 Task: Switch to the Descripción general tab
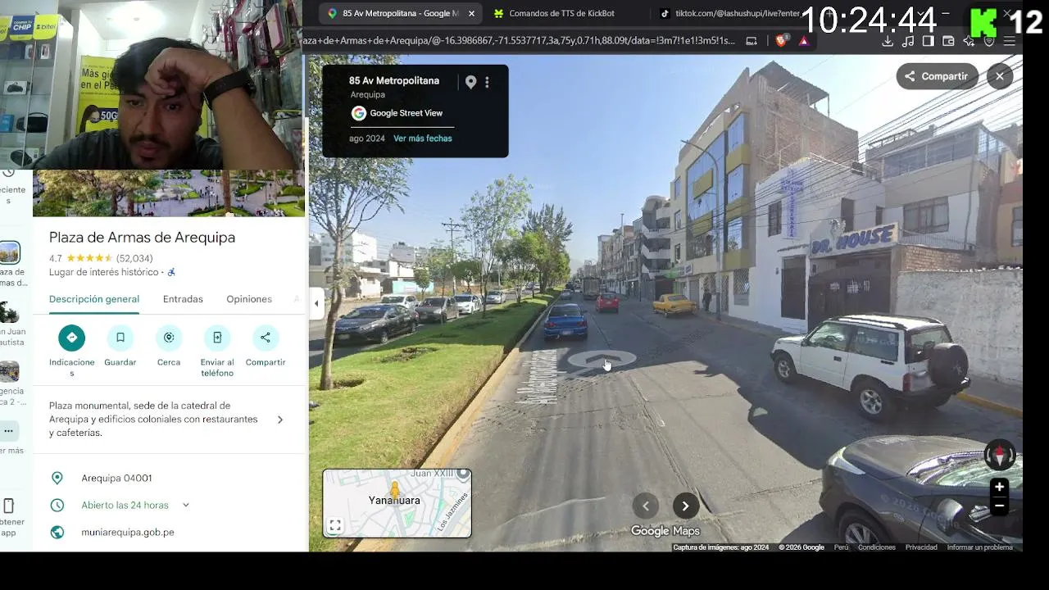[x=94, y=299]
